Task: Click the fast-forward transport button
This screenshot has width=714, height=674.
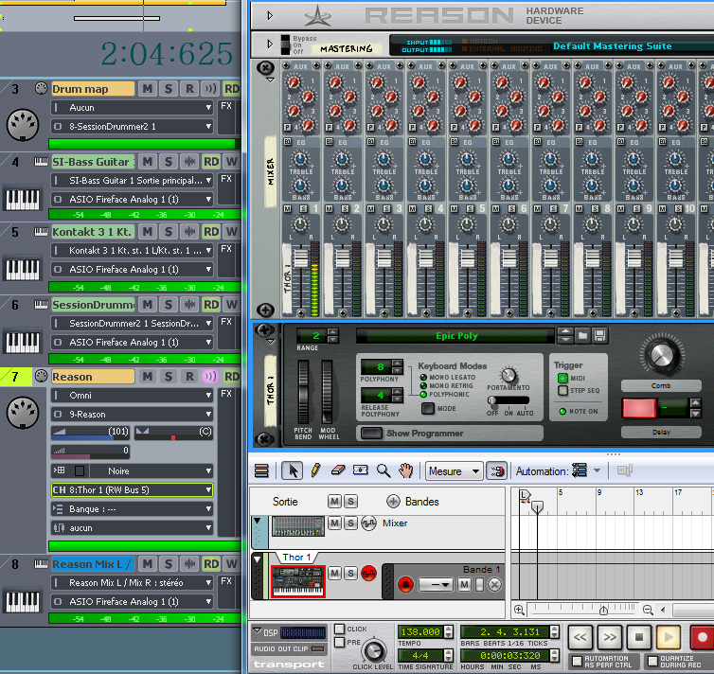Action: point(610,637)
